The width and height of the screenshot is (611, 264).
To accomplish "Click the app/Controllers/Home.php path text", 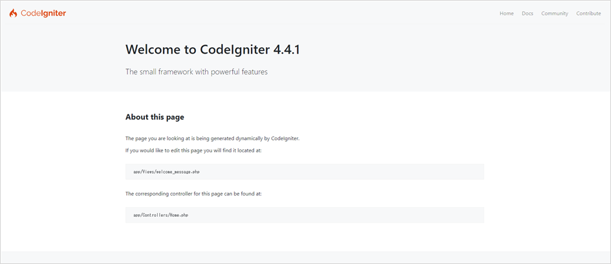I will point(160,215).
